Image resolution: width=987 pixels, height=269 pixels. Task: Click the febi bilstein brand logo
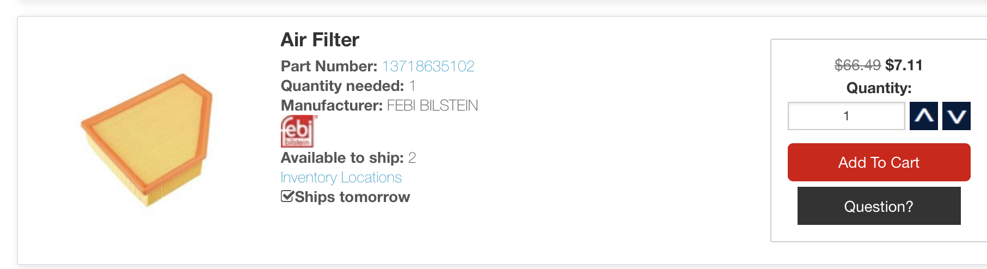coord(297,131)
